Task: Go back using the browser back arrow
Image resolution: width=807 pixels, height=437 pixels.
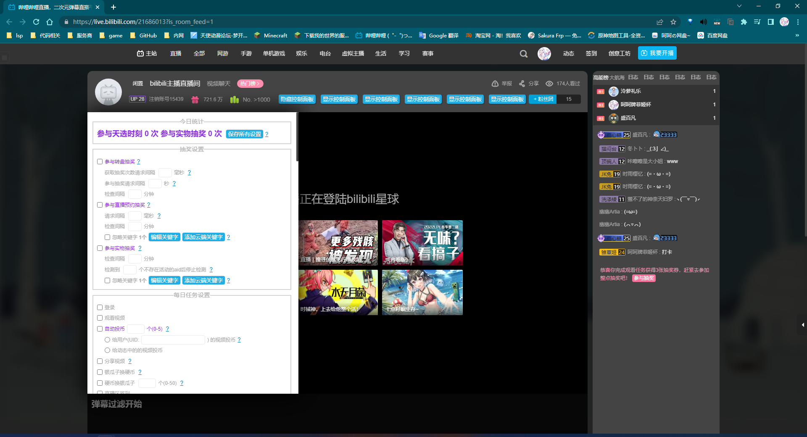Action: 9,22
